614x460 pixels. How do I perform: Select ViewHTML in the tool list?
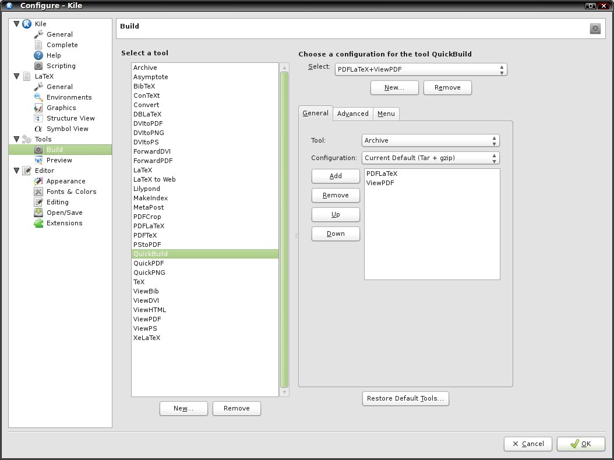coord(205,310)
